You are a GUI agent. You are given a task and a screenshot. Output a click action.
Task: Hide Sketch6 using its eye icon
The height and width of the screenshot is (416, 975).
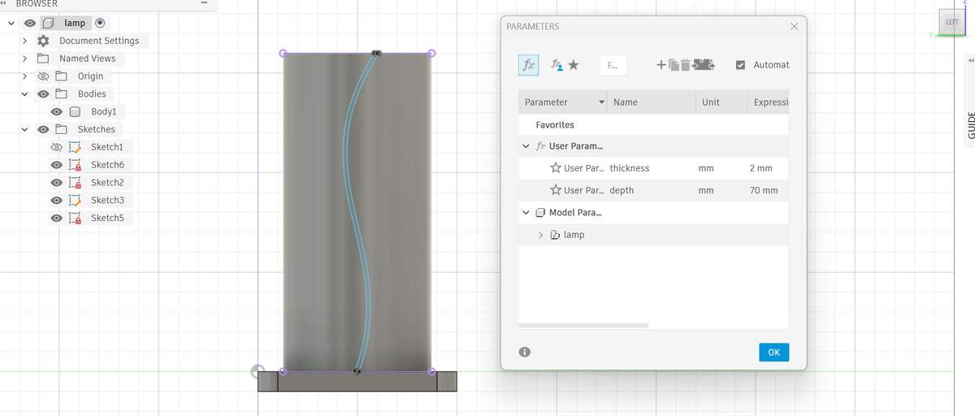(57, 165)
